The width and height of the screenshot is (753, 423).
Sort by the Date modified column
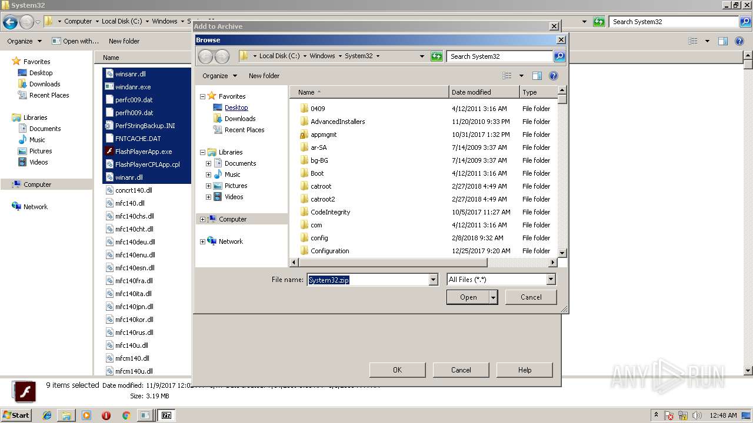(484, 92)
